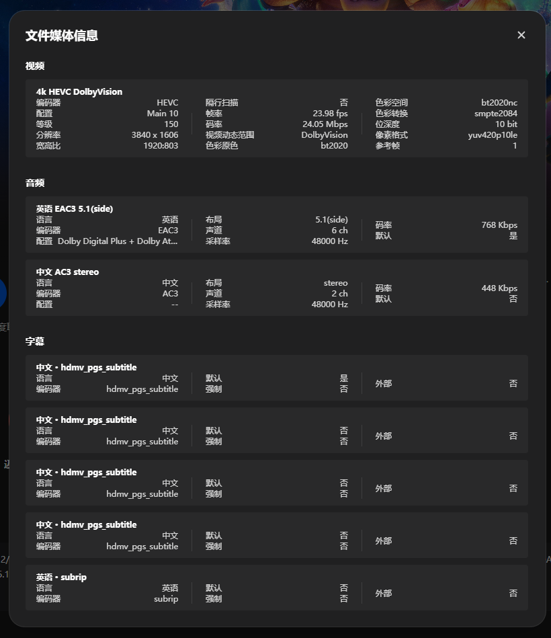Click the 英语 · subrip subtitle heading
Screen dimensions: 551x638
61,577
